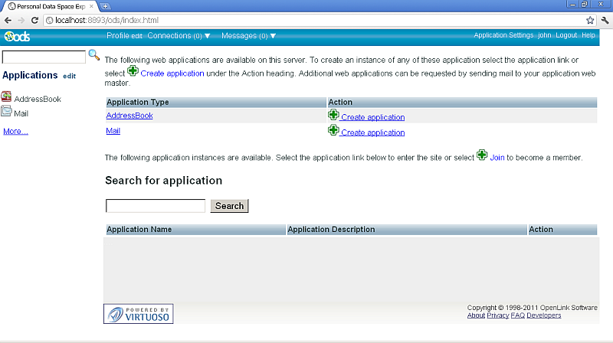Click green plus icon in AddressBook row
The image size is (613, 343).
click(x=333, y=116)
